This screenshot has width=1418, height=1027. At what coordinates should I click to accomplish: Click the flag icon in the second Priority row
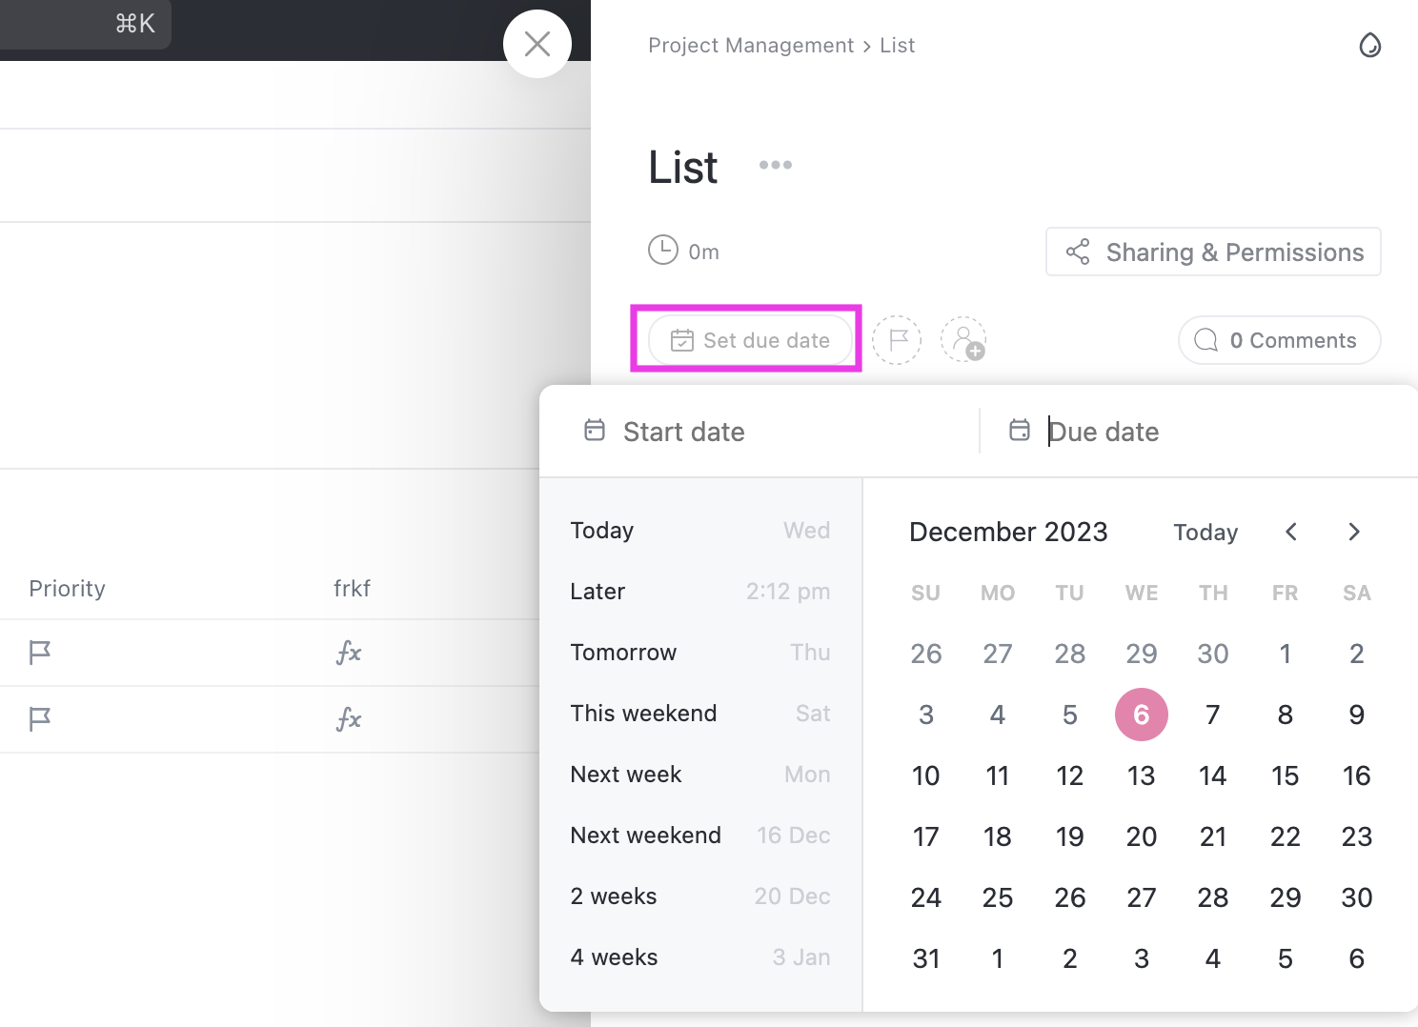point(39,719)
